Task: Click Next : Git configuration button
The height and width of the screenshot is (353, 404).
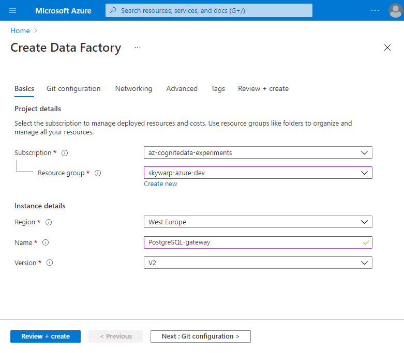Action: point(201,336)
